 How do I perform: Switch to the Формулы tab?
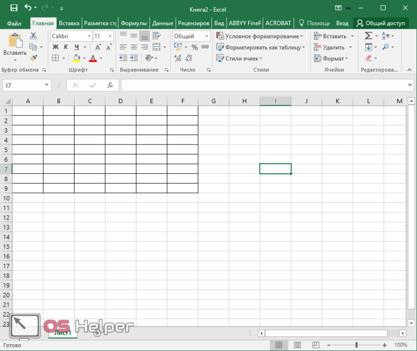click(x=134, y=23)
